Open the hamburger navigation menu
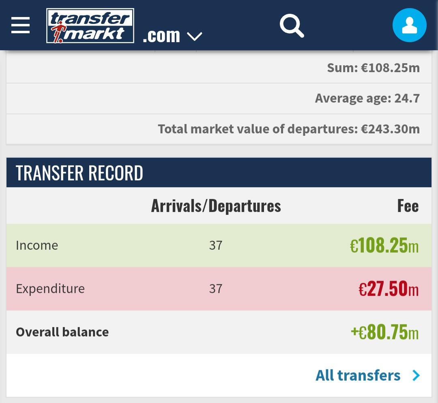 (x=21, y=26)
